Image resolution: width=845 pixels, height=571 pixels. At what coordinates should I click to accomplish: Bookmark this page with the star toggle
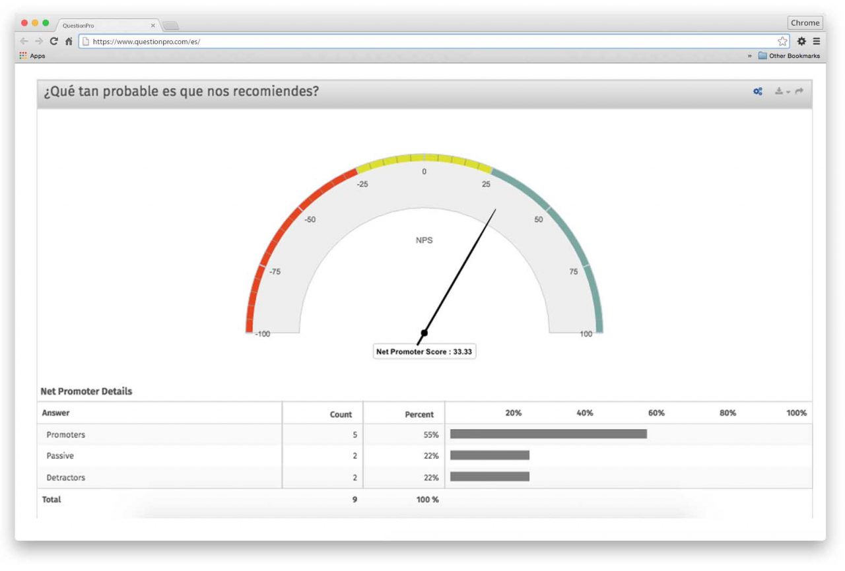(782, 40)
